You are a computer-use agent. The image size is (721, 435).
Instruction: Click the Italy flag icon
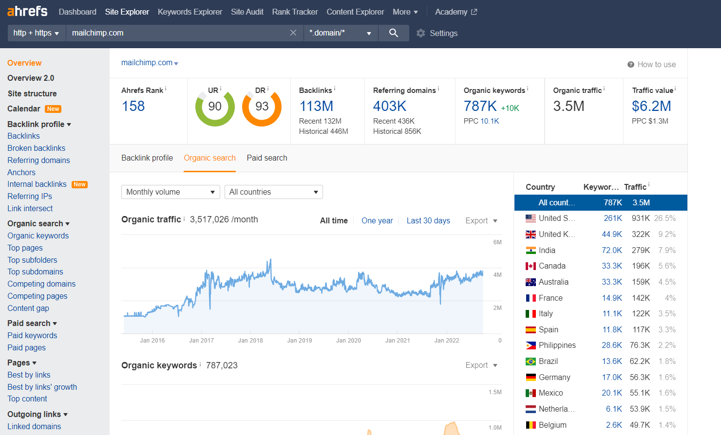[x=531, y=314]
